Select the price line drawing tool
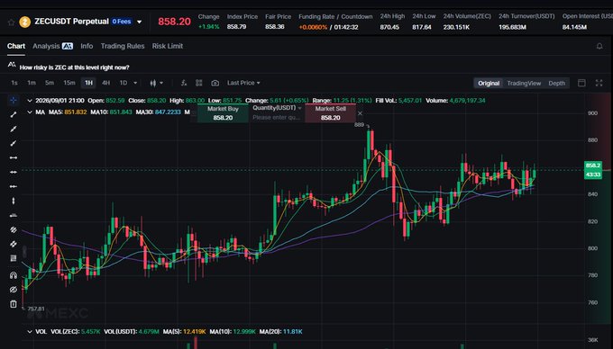Image resolution: width=613 pixels, height=349 pixels. click(14, 215)
